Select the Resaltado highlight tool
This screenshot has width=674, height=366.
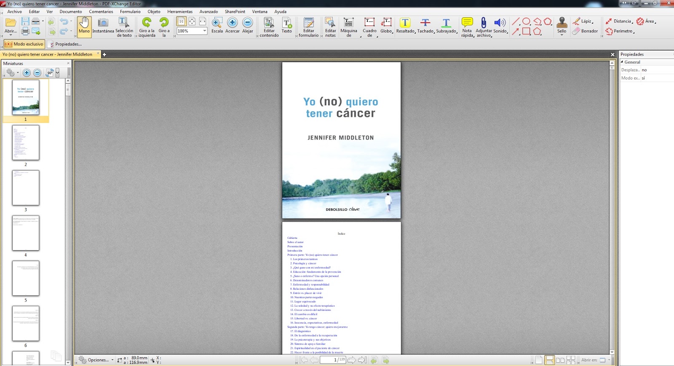[x=405, y=25]
